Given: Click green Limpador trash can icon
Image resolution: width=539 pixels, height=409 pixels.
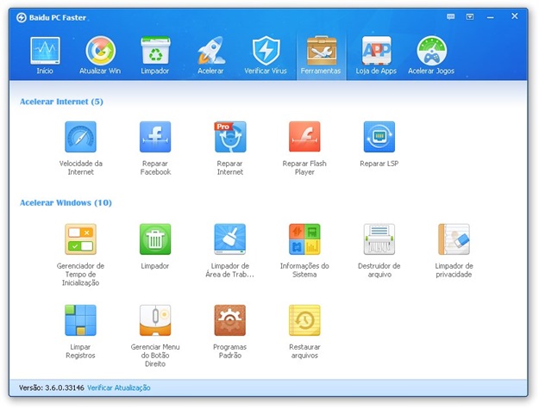Looking at the screenshot, I should [155, 239].
